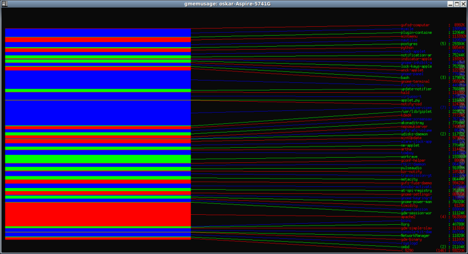The height and width of the screenshot is (254, 468).
Task: Select the mintmenu process label
Action: [x=409, y=36]
